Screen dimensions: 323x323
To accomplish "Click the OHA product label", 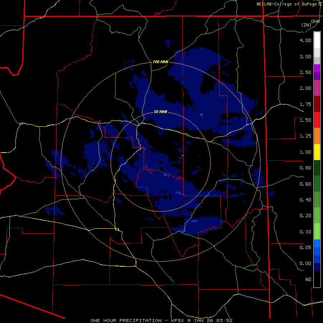I will point(315,21).
